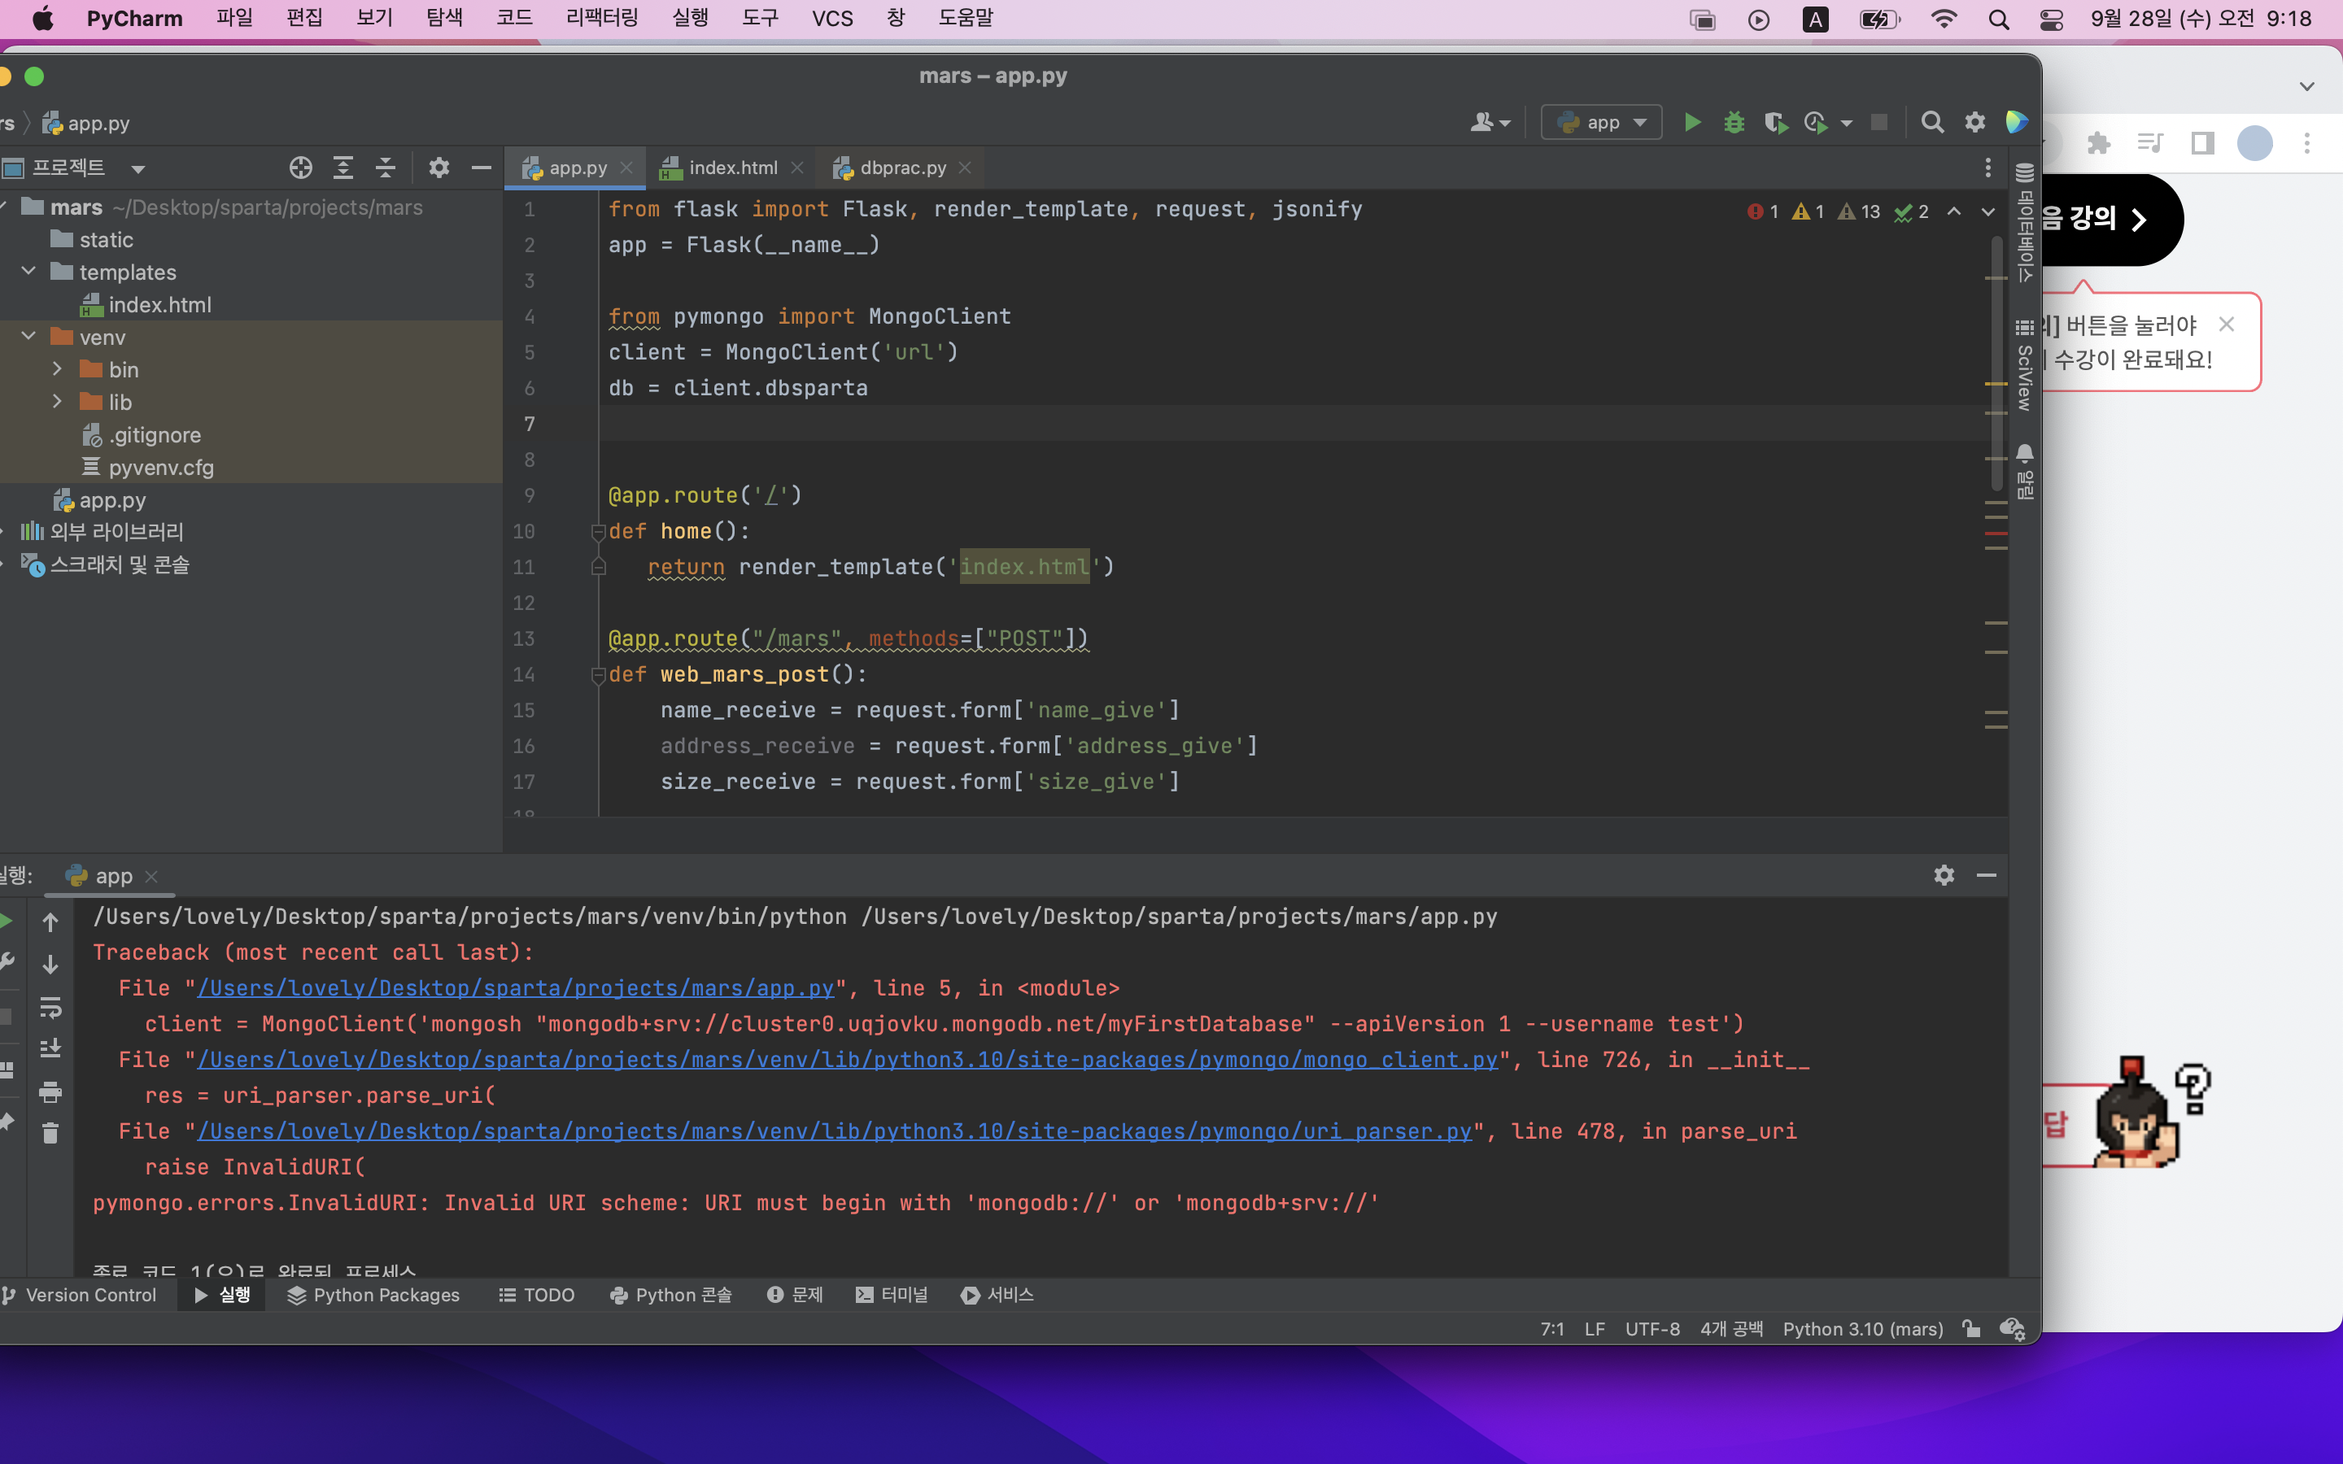The width and height of the screenshot is (2343, 1464).
Task: Open the 코드 menu
Action: coord(515,19)
